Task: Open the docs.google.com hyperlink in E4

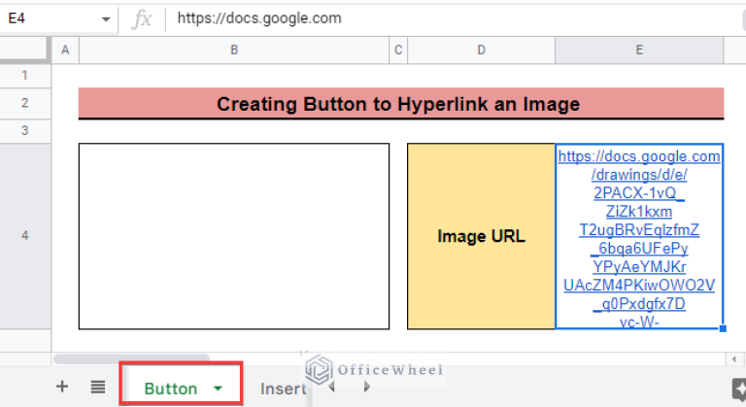Action: [x=638, y=156]
